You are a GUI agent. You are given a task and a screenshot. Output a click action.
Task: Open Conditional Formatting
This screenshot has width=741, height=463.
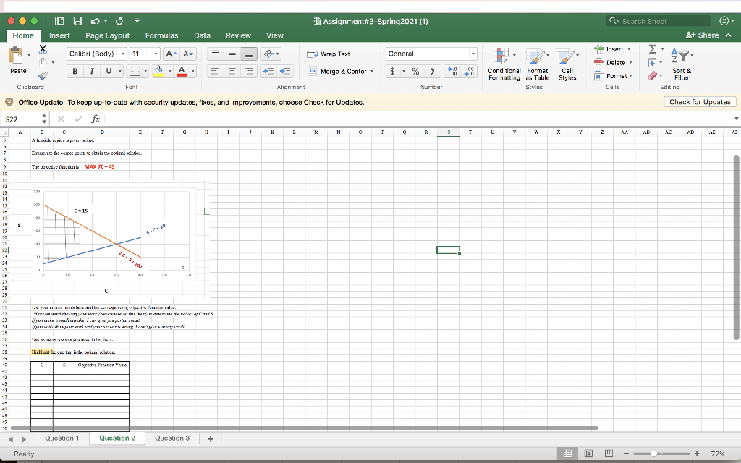(x=504, y=64)
